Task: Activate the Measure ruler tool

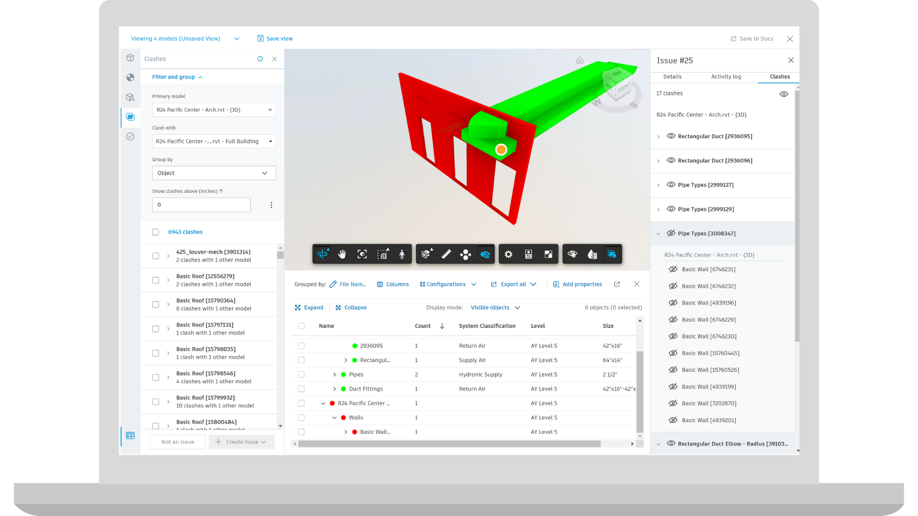Action: click(446, 254)
